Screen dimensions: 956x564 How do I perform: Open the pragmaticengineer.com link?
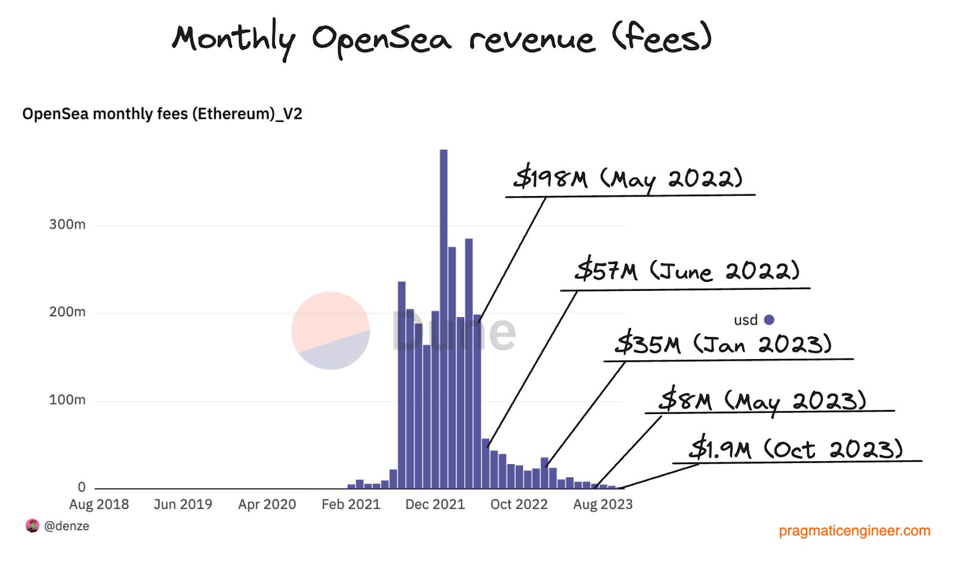(x=854, y=531)
